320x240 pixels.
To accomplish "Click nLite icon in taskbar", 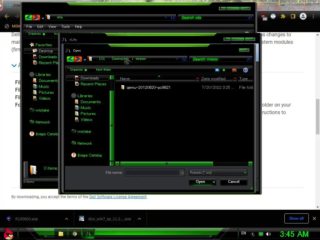I will [88, 234].
